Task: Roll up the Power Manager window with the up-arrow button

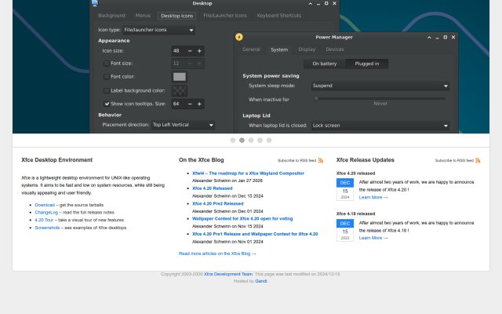Action: pos(429,38)
